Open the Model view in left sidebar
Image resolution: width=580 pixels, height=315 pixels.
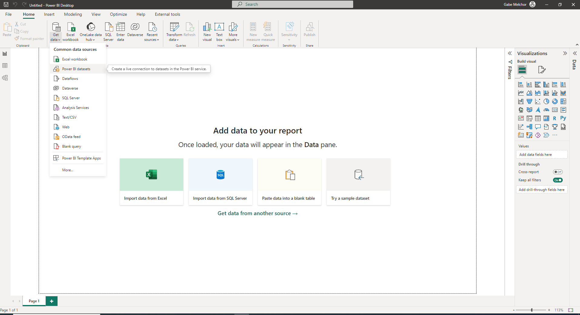coord(5,78)
